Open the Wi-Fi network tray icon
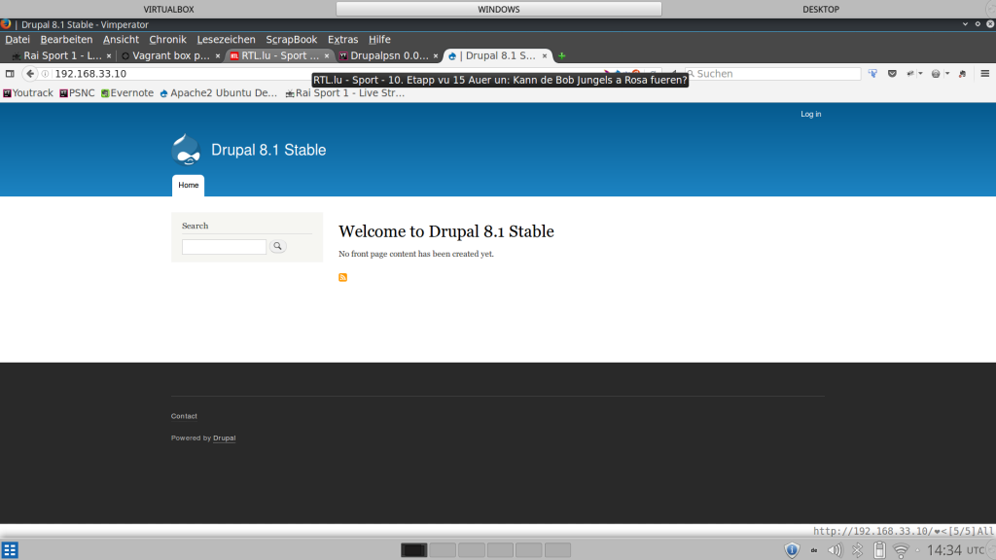This screenshot has width=996, height=560. (x=902, y=550)
